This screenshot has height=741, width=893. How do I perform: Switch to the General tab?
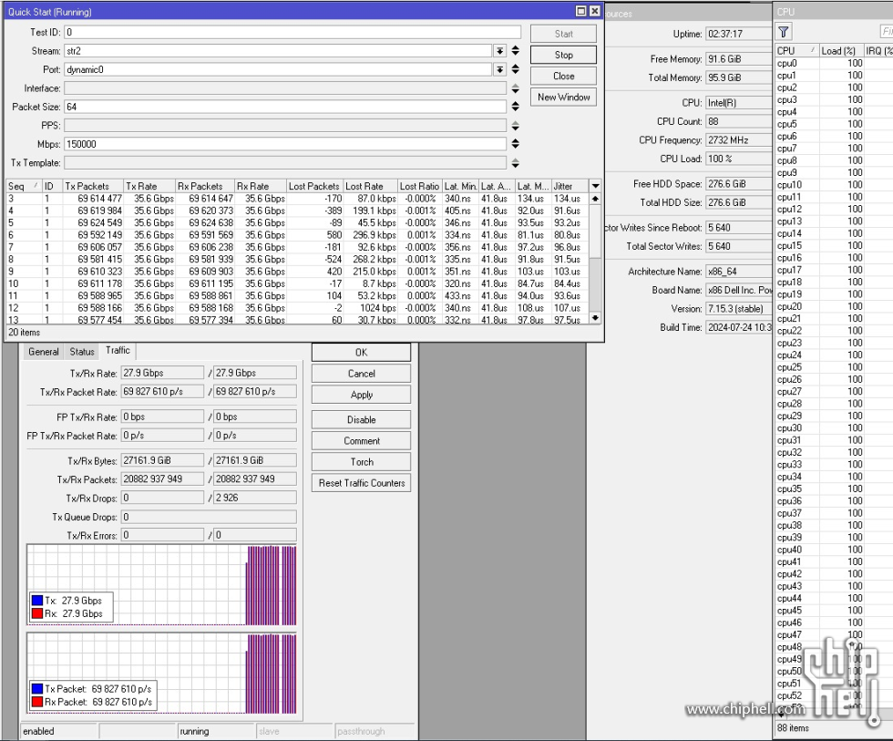point(44,352)
